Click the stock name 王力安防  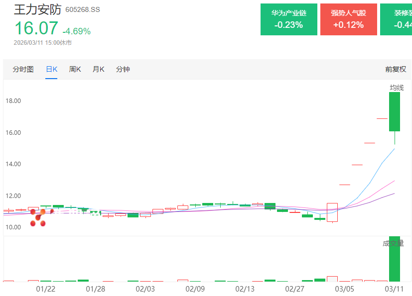coord(37,9)
